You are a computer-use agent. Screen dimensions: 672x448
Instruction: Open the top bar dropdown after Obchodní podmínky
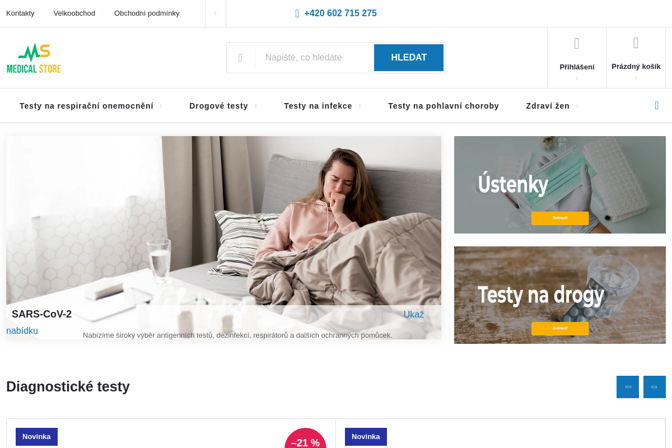216,13
